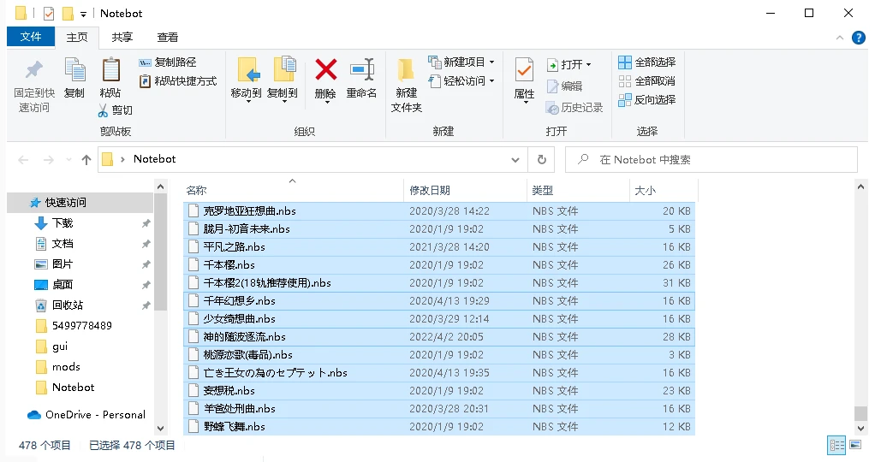875x462 pixels.
Task: Go up one folder level
Action: click(x=86, y=160)
